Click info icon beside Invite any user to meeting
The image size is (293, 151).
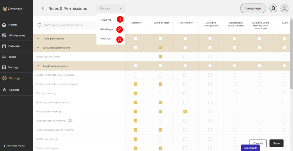(71, 121)
